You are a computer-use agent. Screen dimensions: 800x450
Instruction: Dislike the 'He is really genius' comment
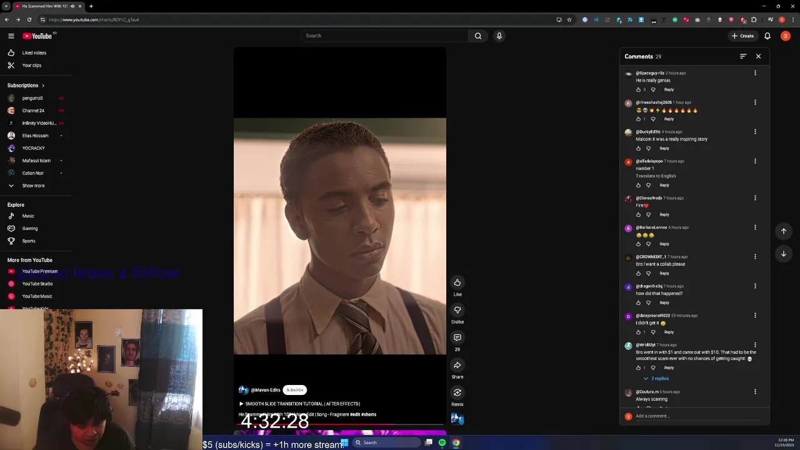[653, 89]
